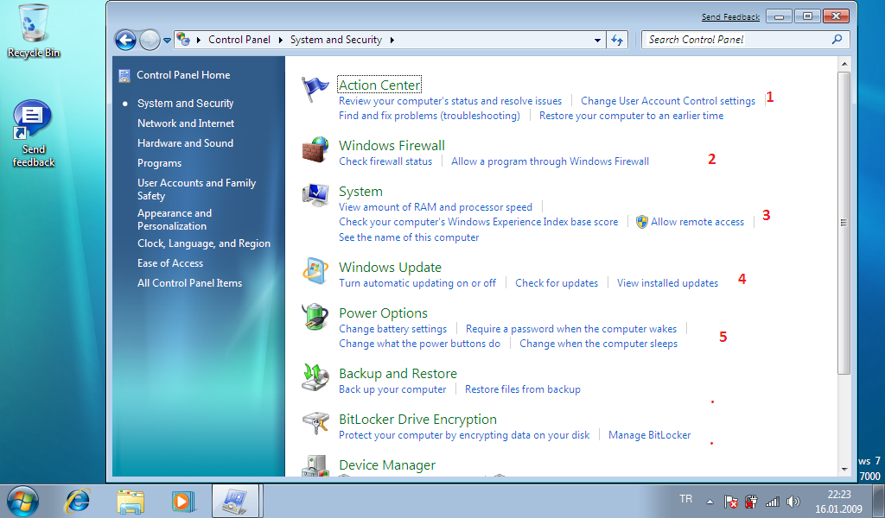885x518 pixels.
Task: Click Change battery settings link
Action: [393, 329]
